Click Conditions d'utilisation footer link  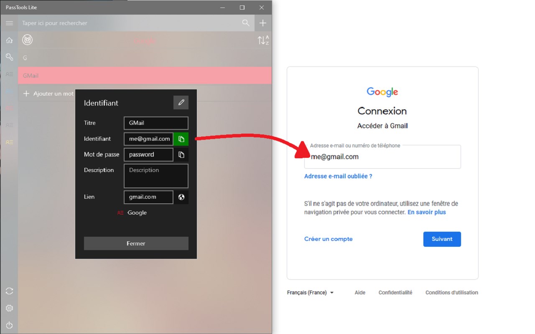pos(452,293)
